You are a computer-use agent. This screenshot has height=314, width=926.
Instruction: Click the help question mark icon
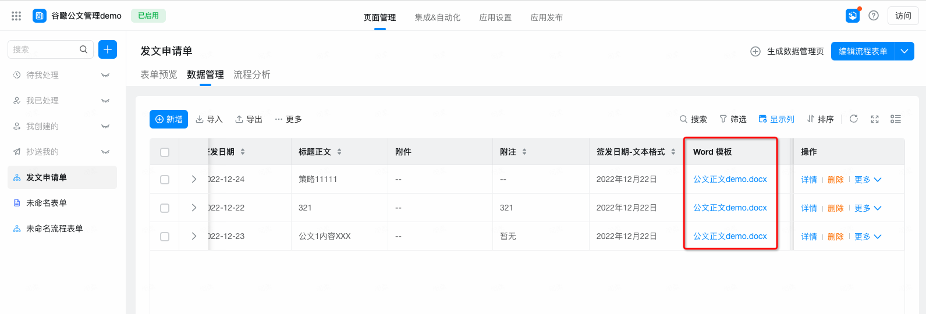(873, 16)
